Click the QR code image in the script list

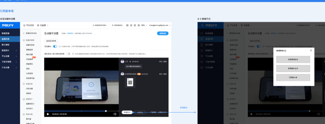(x=130, y=82)
